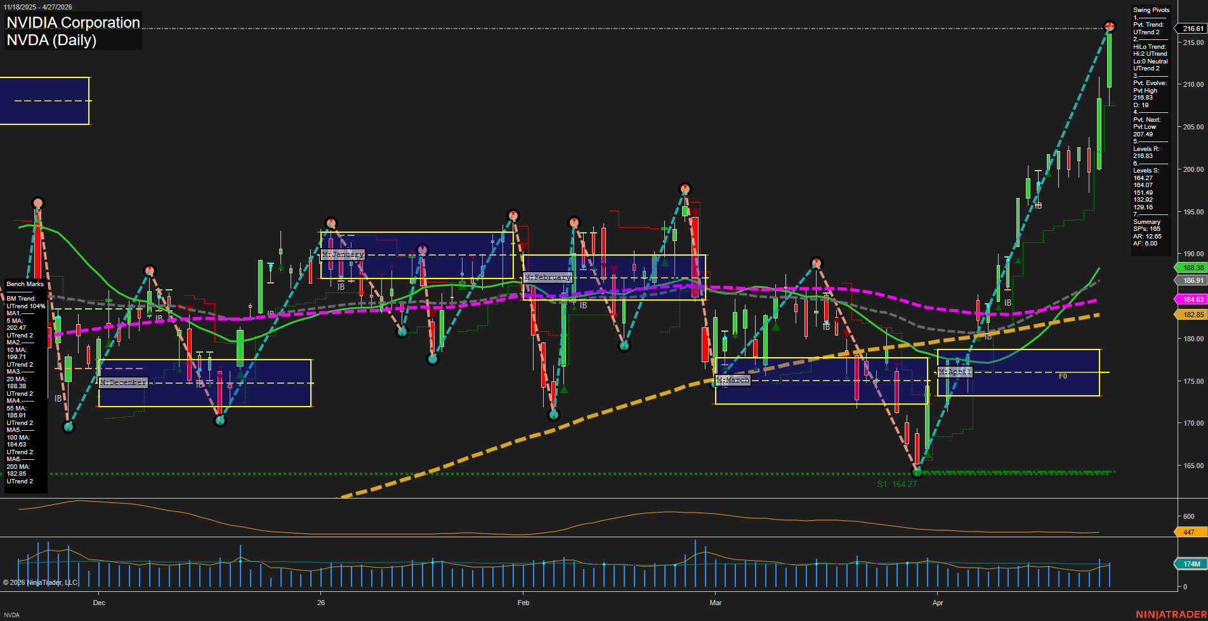Click the 174M volume marker
Viewport: 1208px width, 621px height.
click(x=1191, y=564)
